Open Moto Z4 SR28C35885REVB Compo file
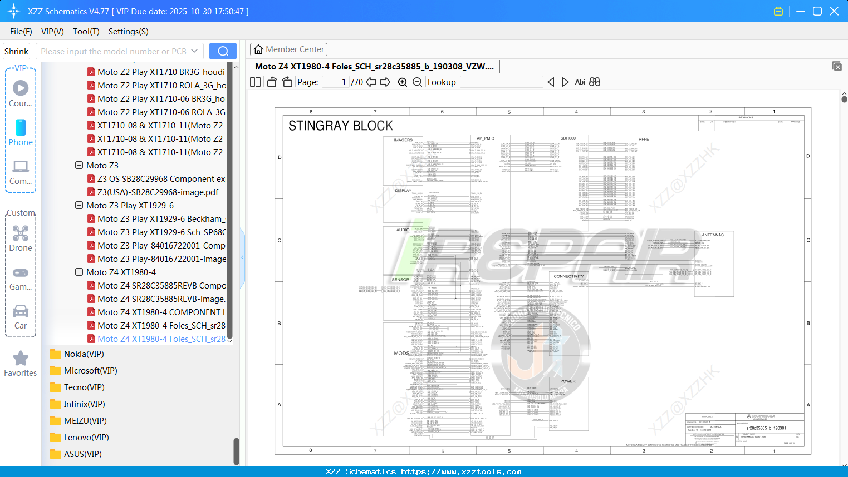 click(156, 286)
